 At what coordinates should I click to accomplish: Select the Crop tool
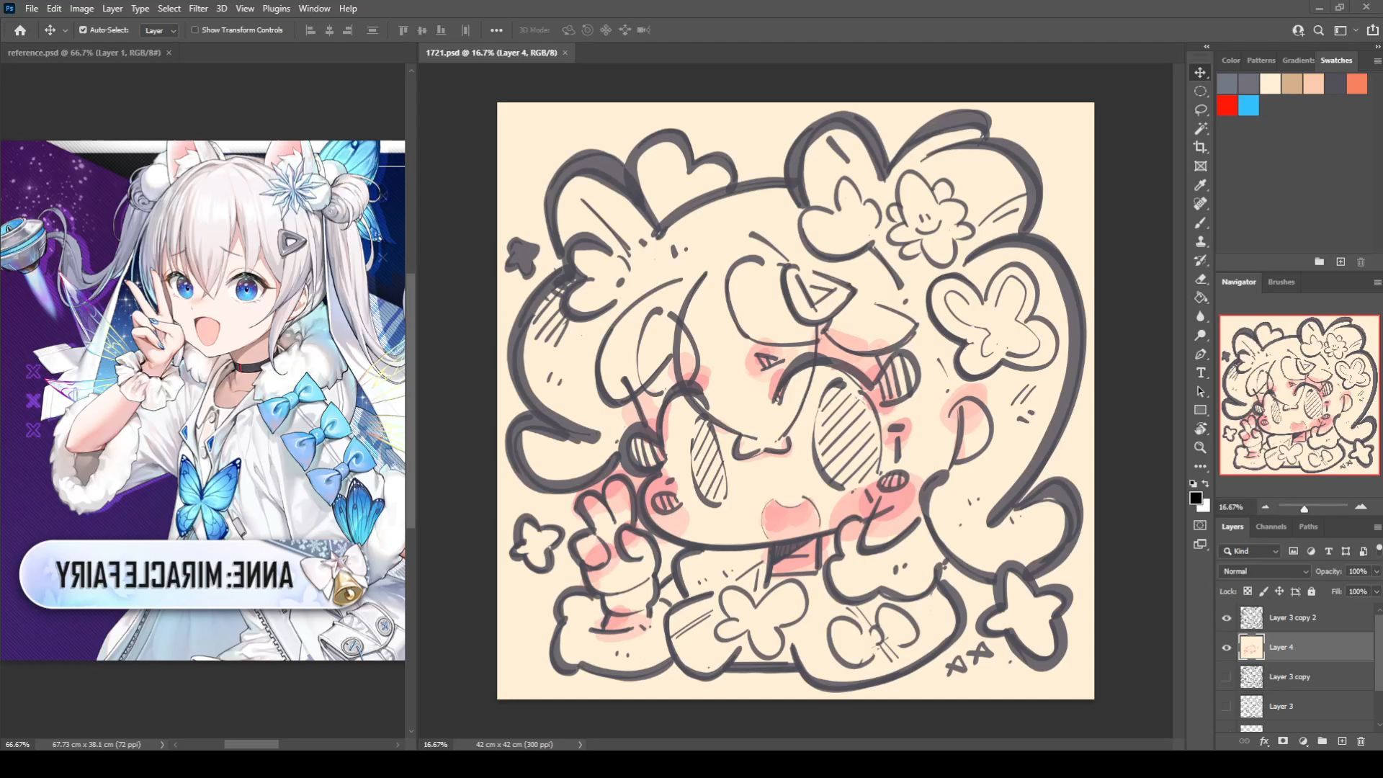tap(1200, 147)
